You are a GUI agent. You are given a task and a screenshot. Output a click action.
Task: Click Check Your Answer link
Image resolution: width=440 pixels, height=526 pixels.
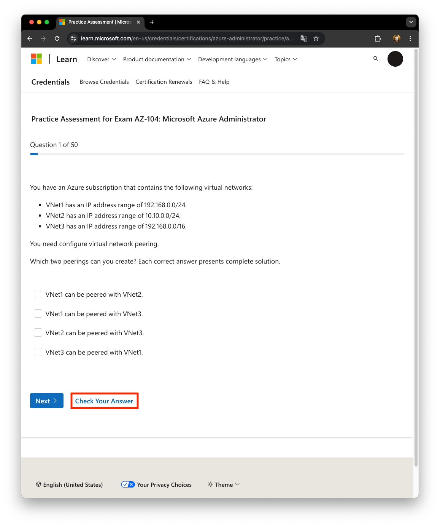click(x=104, y=401)
